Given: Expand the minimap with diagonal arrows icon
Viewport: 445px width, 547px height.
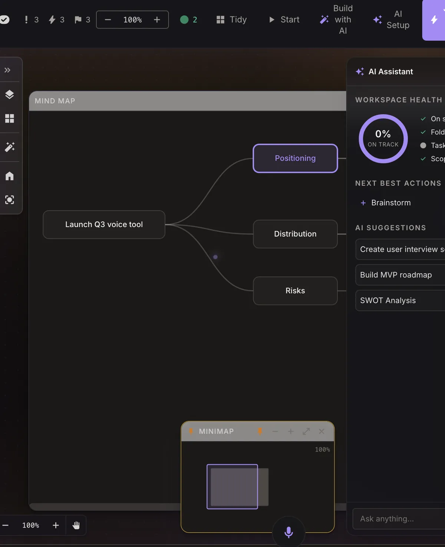Looking at the screenshot, I should (306, 431).
